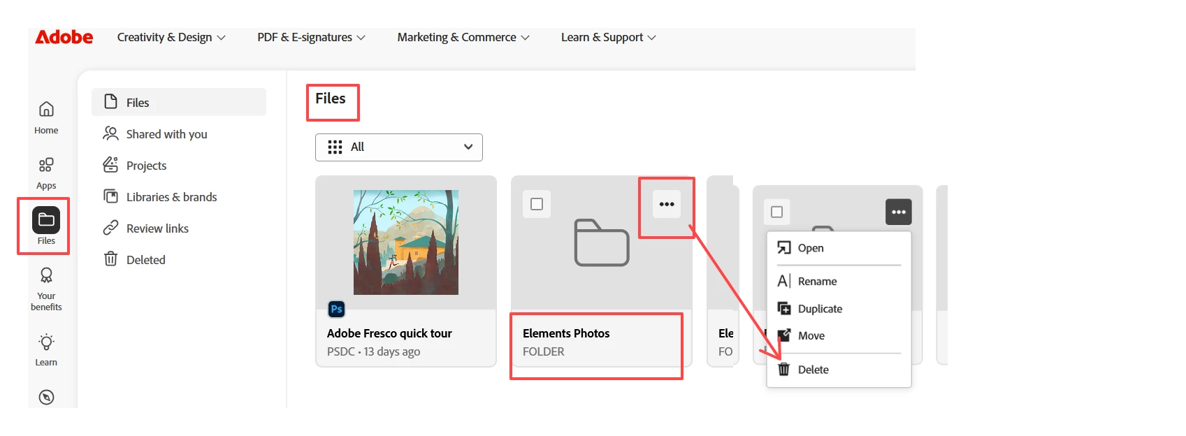Screen dimensions: 1186x436
Task: Tick the checkbox on the card with the open menu
Action: tap(776, 212)
